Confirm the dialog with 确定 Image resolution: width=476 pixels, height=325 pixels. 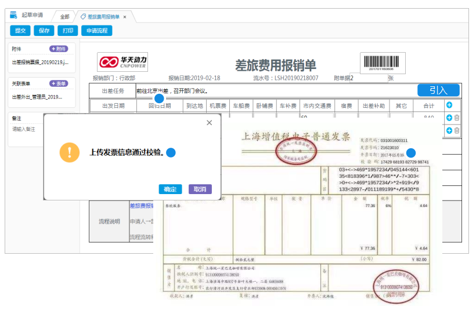click(x=170, y=189)
